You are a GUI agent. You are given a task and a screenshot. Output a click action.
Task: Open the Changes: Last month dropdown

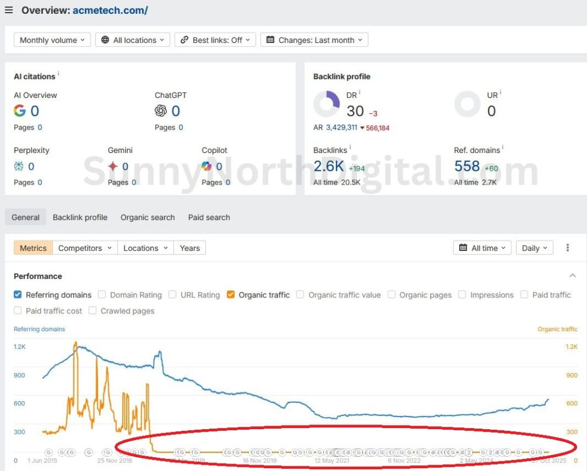coord(314,40)
